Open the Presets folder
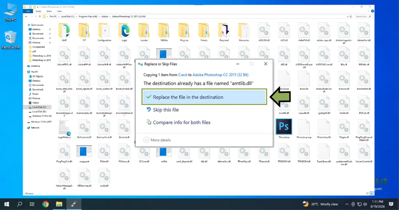This screenshot has height=210, width=399. (204, 32)
